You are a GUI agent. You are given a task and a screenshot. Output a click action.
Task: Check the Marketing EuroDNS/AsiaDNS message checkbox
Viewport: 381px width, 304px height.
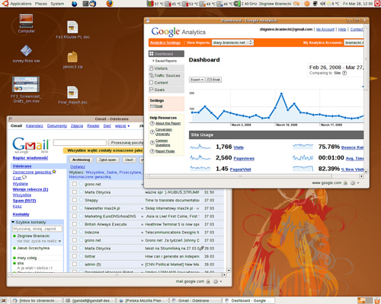(x=75, y=216)
